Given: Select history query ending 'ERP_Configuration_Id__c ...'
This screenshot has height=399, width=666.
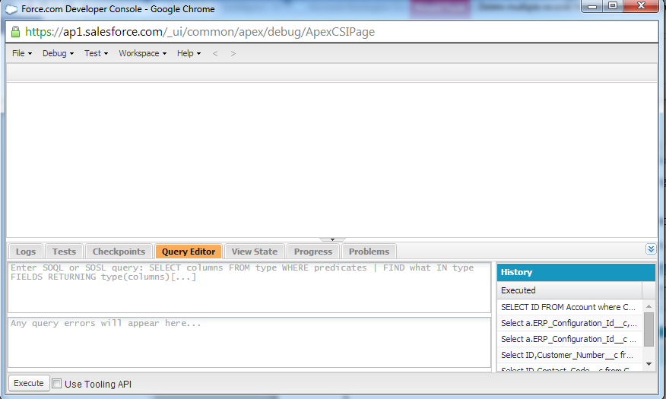Looking at the screenshot, I should coord(569,339).
